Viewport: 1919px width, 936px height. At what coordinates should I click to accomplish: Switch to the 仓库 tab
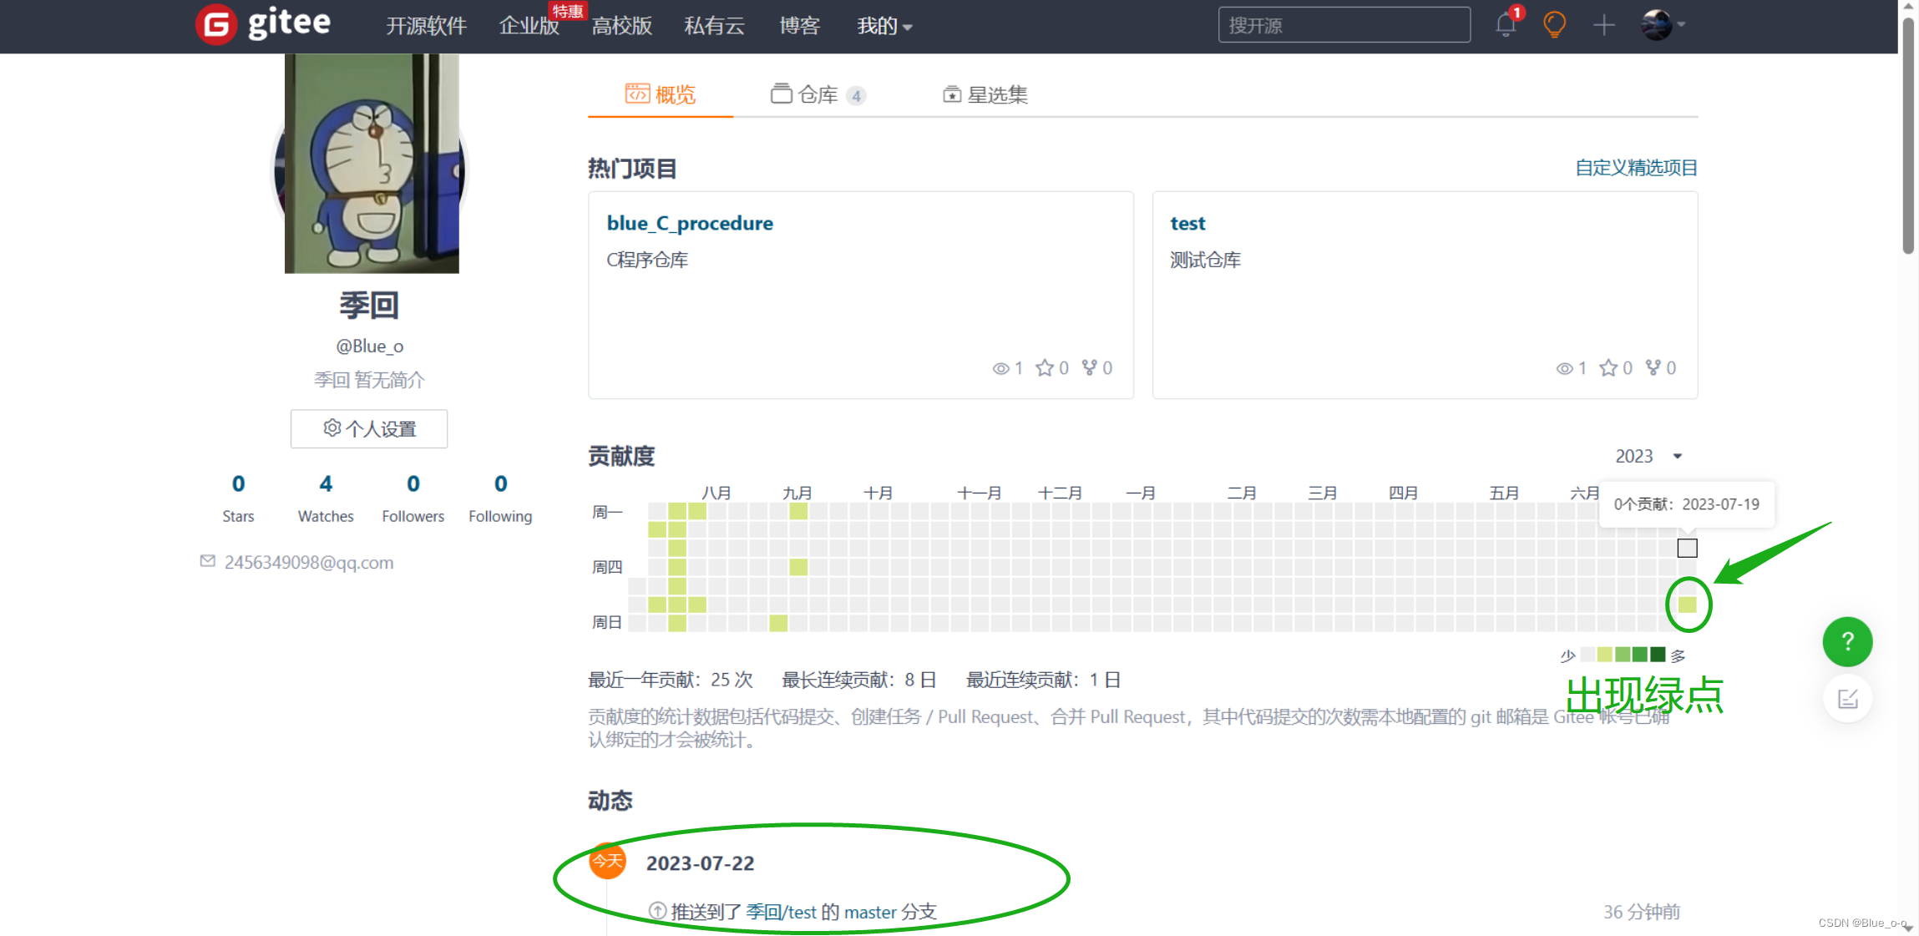[x=817, y=94]
